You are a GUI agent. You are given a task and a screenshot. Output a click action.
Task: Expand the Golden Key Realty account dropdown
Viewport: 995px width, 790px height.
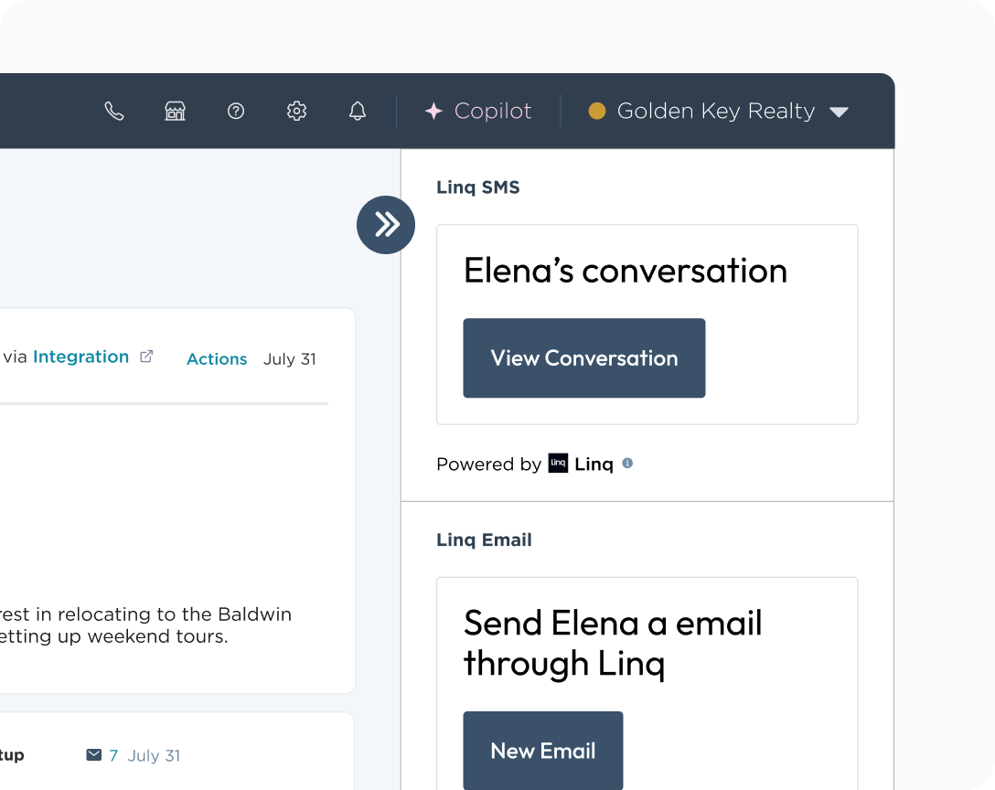click(x=840, y=112)
